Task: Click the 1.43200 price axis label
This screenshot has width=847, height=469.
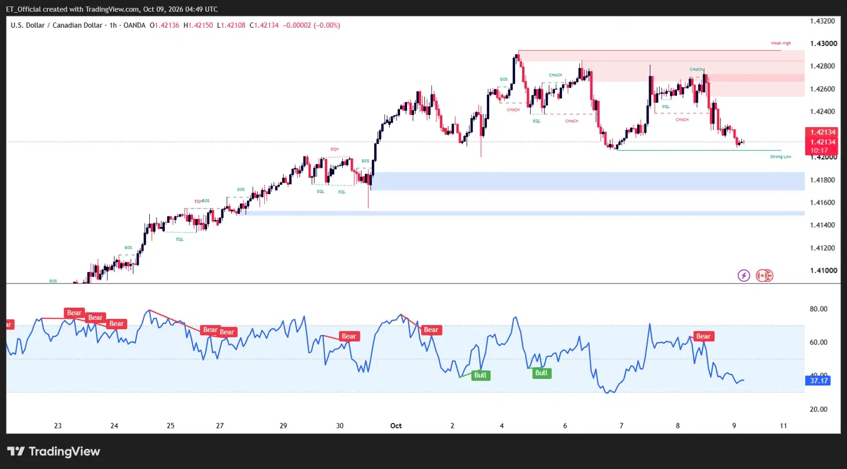Action: 822,21
